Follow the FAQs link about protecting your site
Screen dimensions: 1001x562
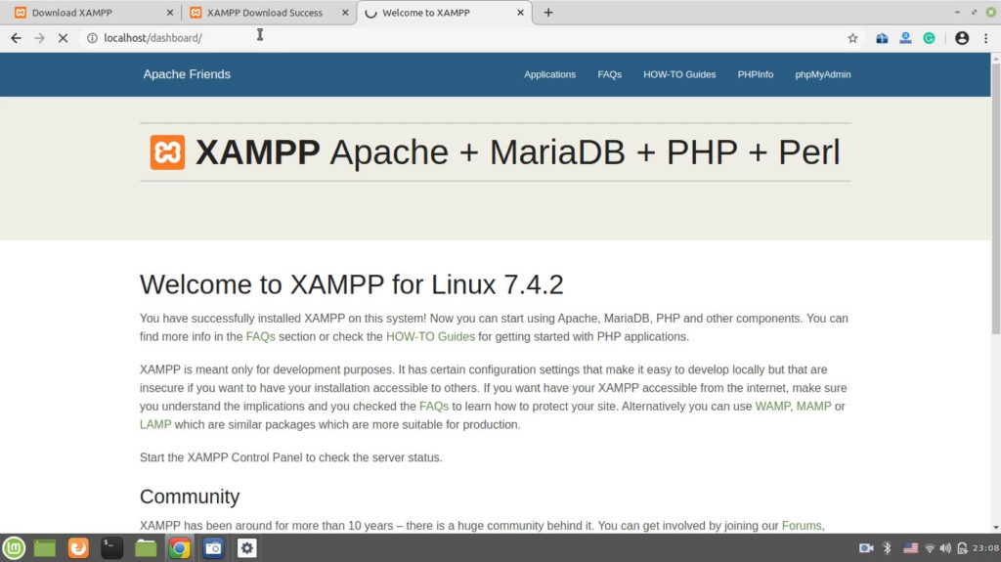coord(434,407)
